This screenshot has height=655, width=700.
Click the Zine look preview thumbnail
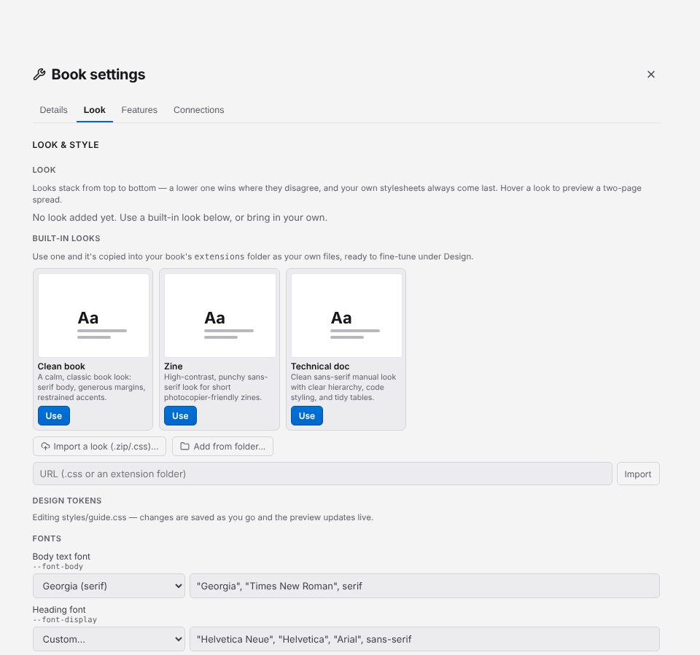(220, 315)
